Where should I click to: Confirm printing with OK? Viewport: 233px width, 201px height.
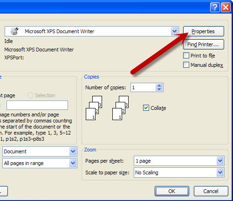coord(172,191)
